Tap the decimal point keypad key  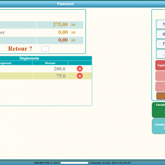pyautogui.click(x=161, y=54)
